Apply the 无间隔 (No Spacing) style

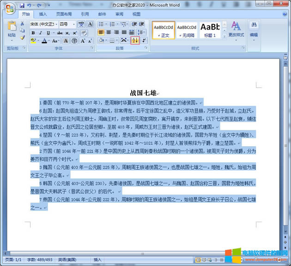tap(187, 30)
